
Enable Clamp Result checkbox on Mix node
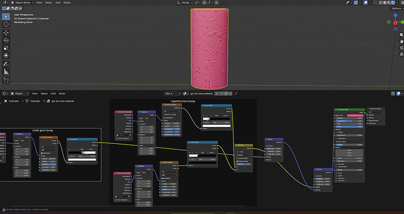pyautogui.click(x=237, y=158)
